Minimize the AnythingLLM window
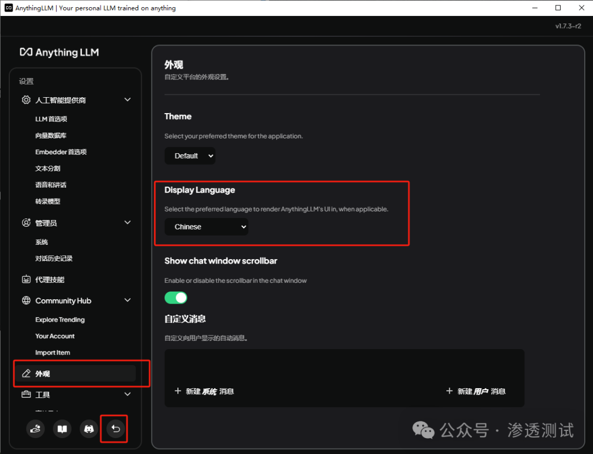593x454 pixels. click(535, 8)
